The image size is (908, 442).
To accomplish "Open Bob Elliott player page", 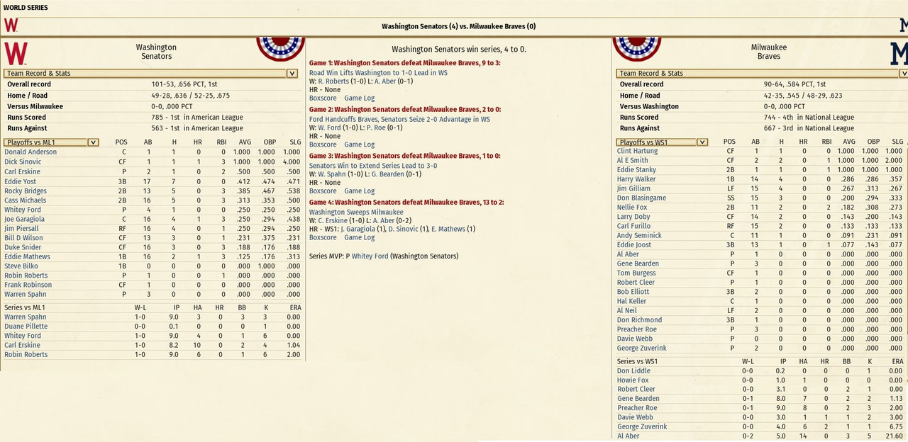I will (x=633, y=292).
